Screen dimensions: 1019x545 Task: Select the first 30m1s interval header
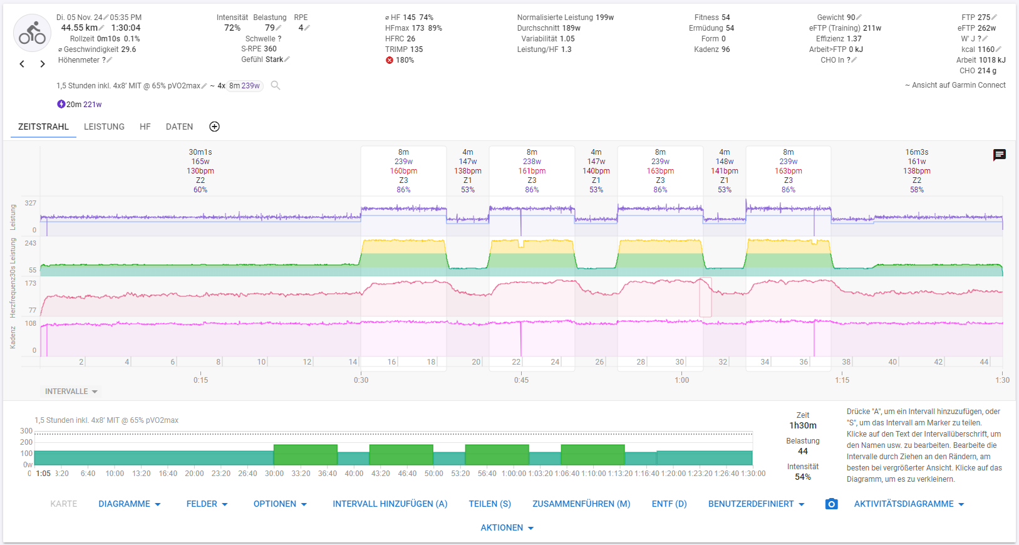[200, 170]
